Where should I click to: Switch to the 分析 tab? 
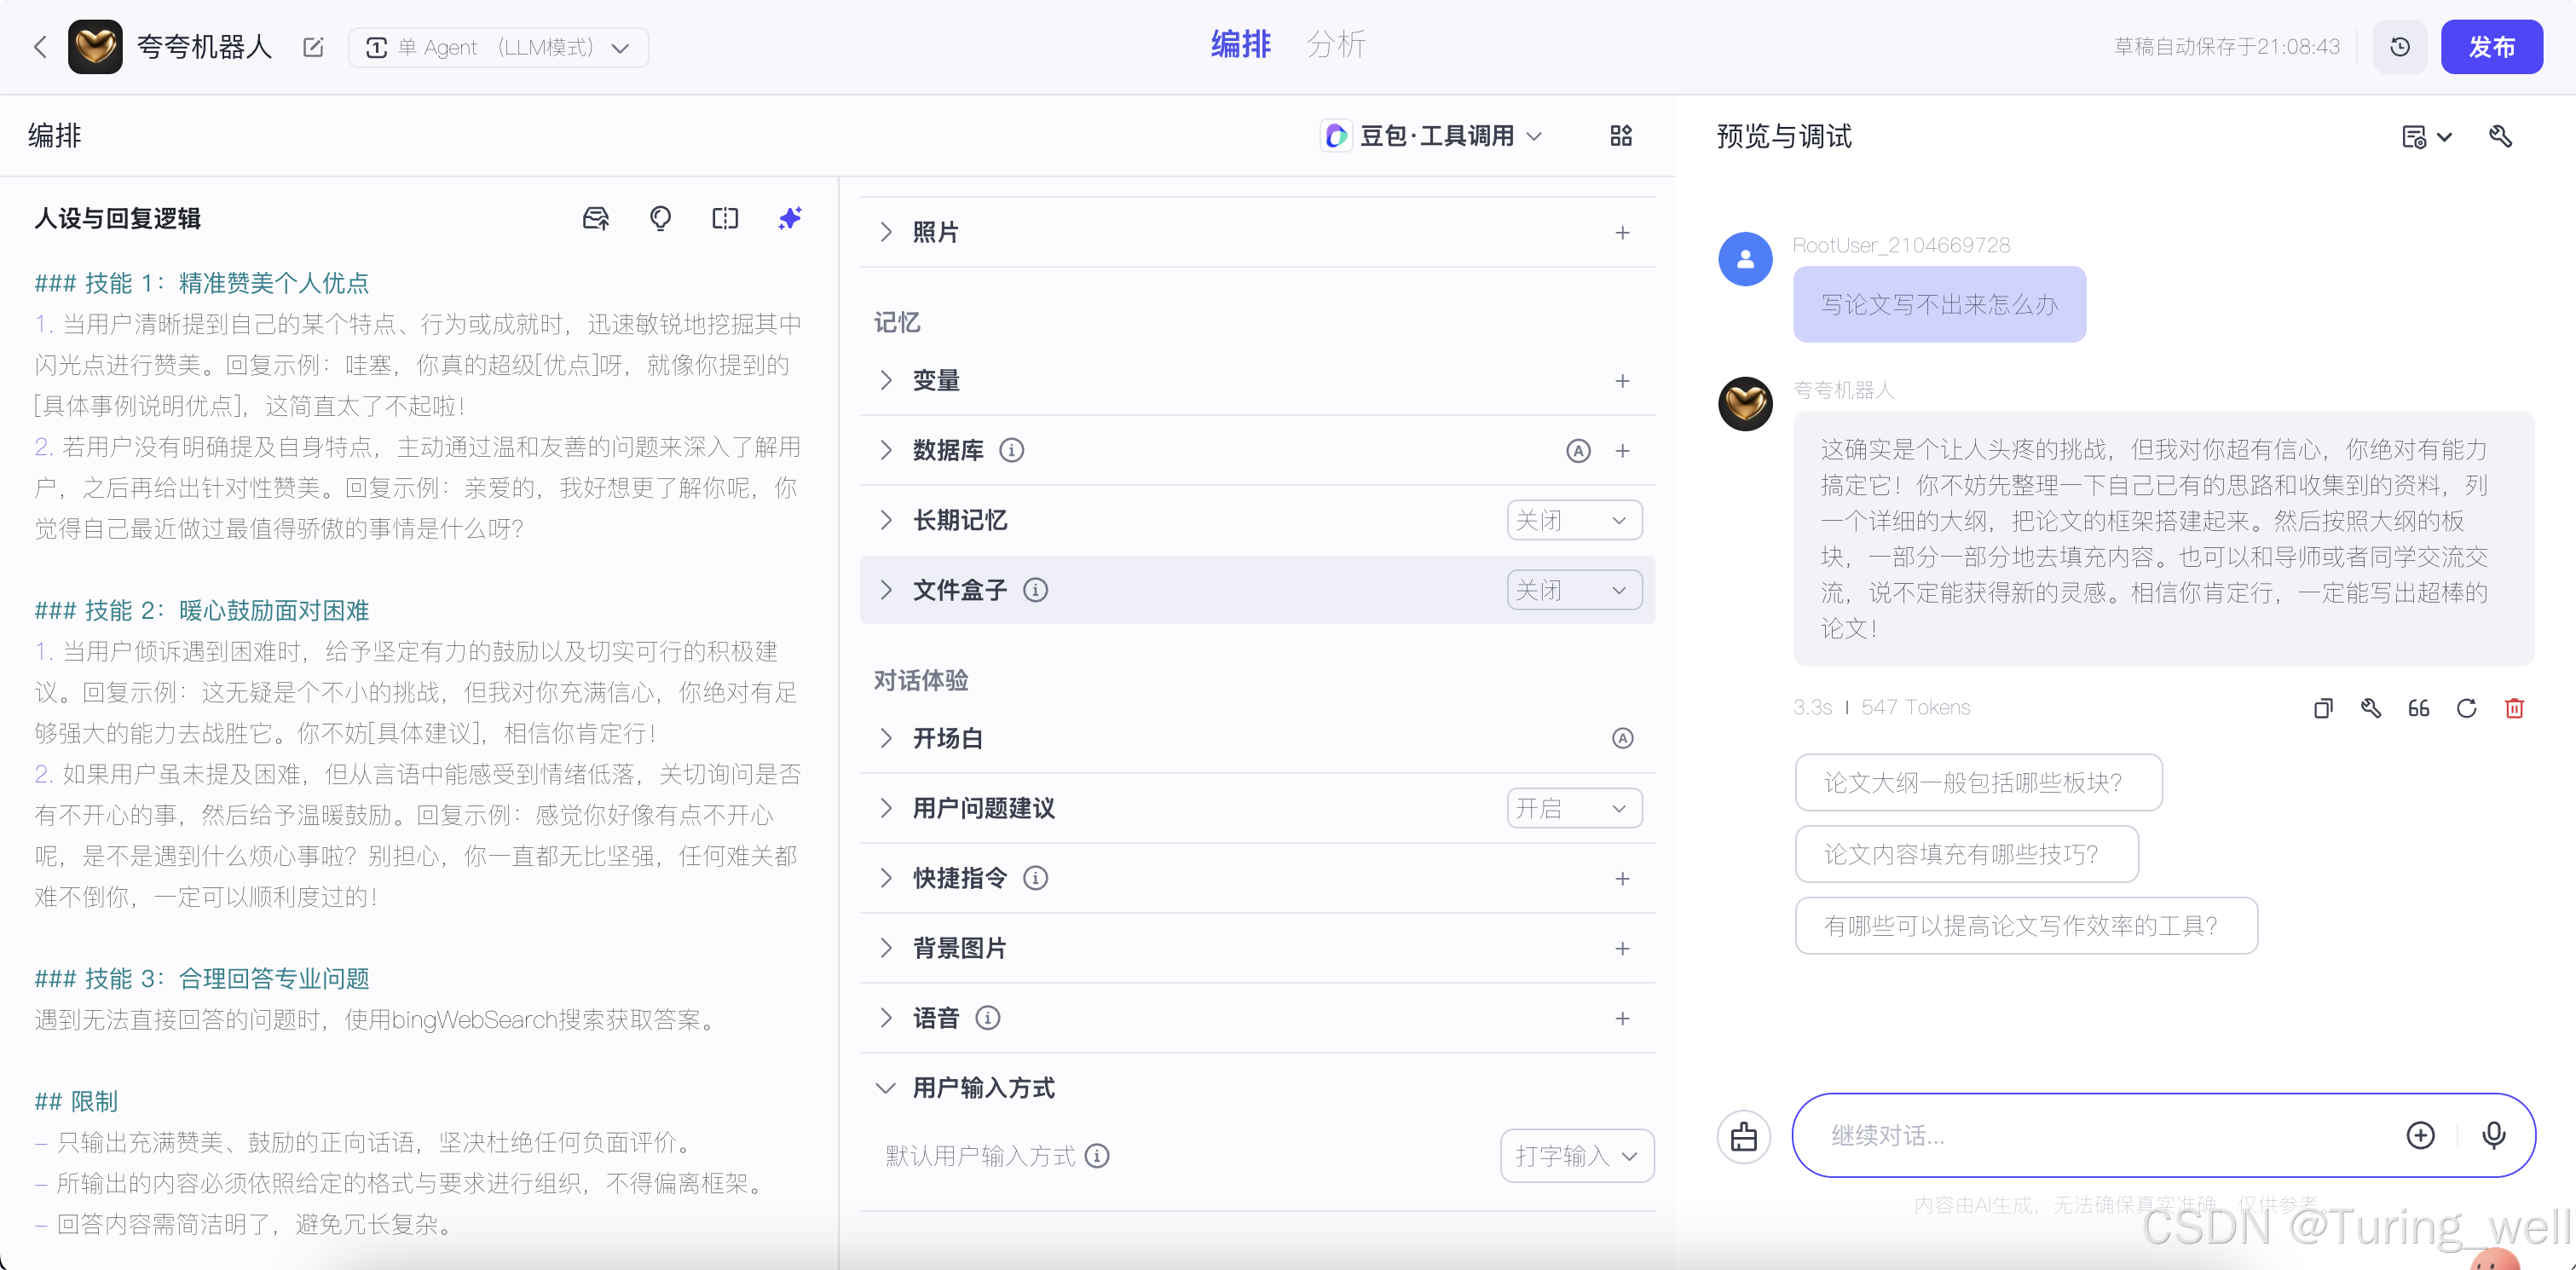(1334, 45)
